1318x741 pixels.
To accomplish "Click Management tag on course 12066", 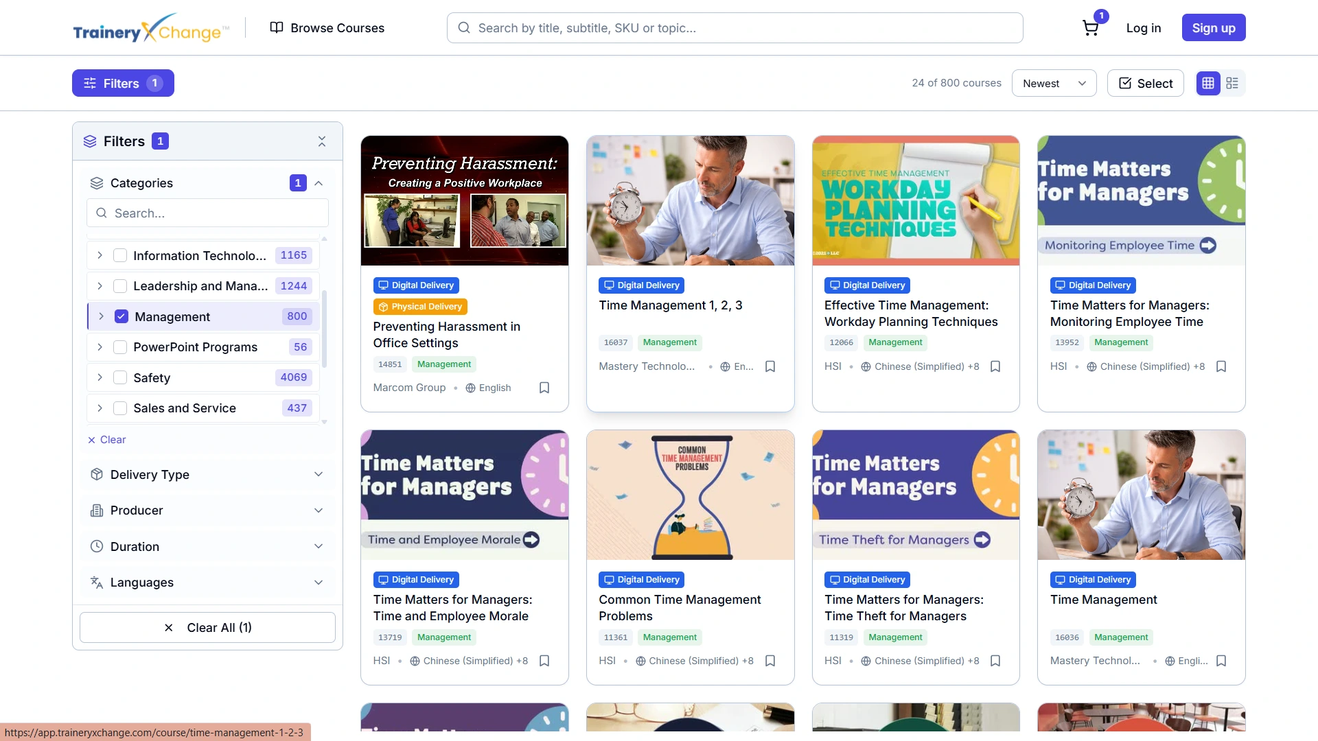I will [x=895, y=342].
